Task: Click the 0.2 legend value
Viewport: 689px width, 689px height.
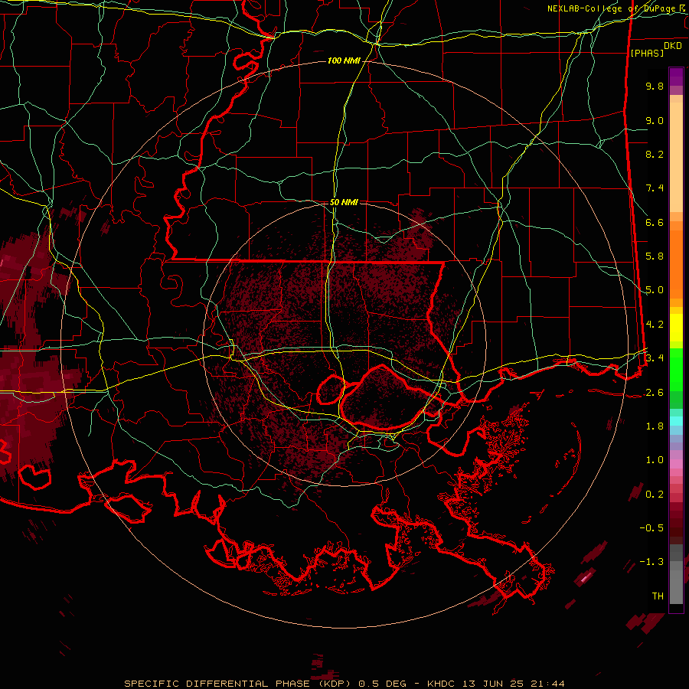Action: (x=655, y=495)
